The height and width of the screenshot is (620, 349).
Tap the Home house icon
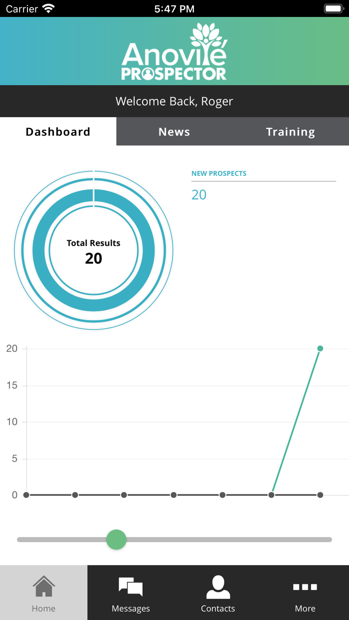pos(44,587)
